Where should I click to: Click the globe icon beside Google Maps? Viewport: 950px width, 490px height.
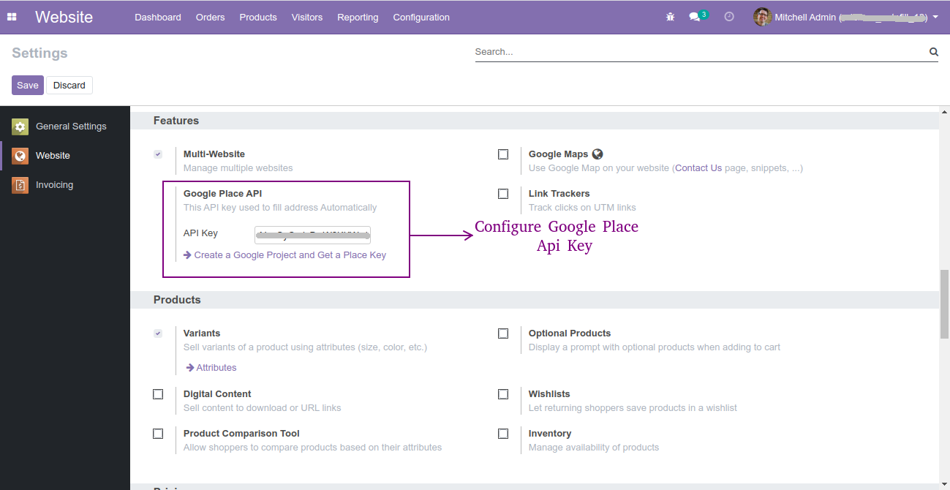pyautogui.click(x=597, y=154)
